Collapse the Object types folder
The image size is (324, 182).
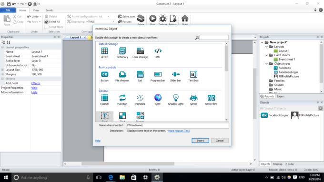266,64
